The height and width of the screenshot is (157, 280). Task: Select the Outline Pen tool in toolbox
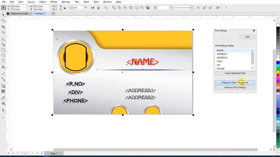tap(3, 110)
